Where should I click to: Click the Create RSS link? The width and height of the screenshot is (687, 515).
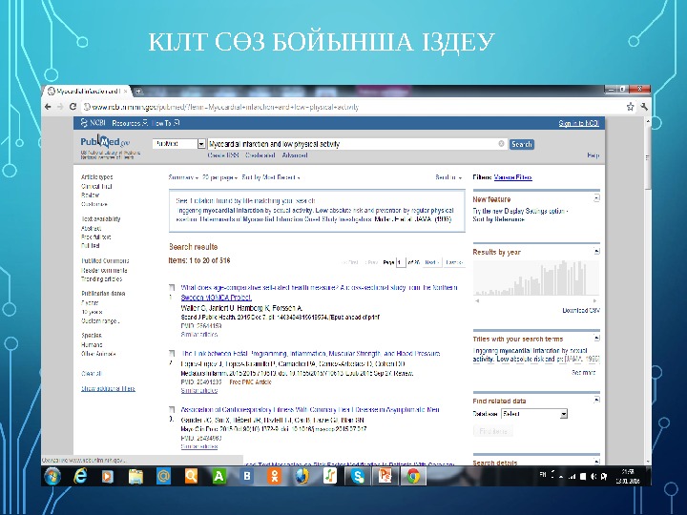coord(223,155)
